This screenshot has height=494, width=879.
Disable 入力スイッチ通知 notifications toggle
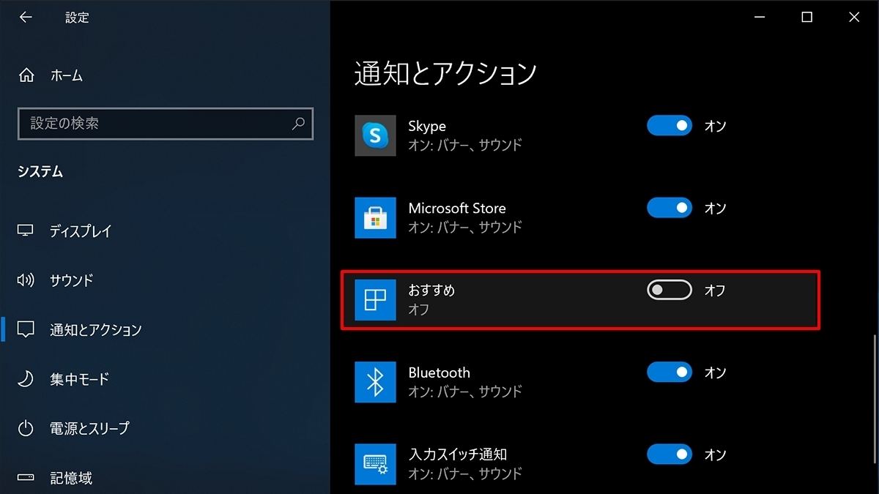click(x=670, y=454)
